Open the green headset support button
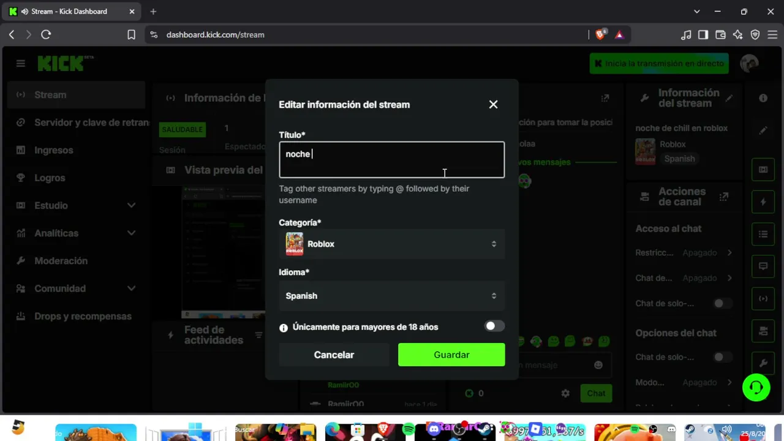The image size is (784, 441). pos(756,387)
